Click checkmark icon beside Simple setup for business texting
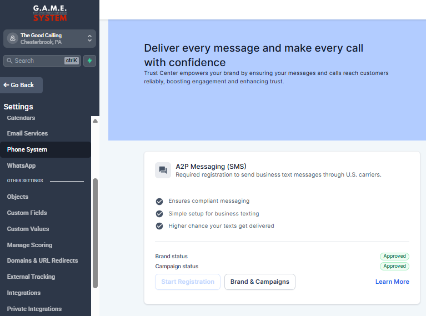 159,214
